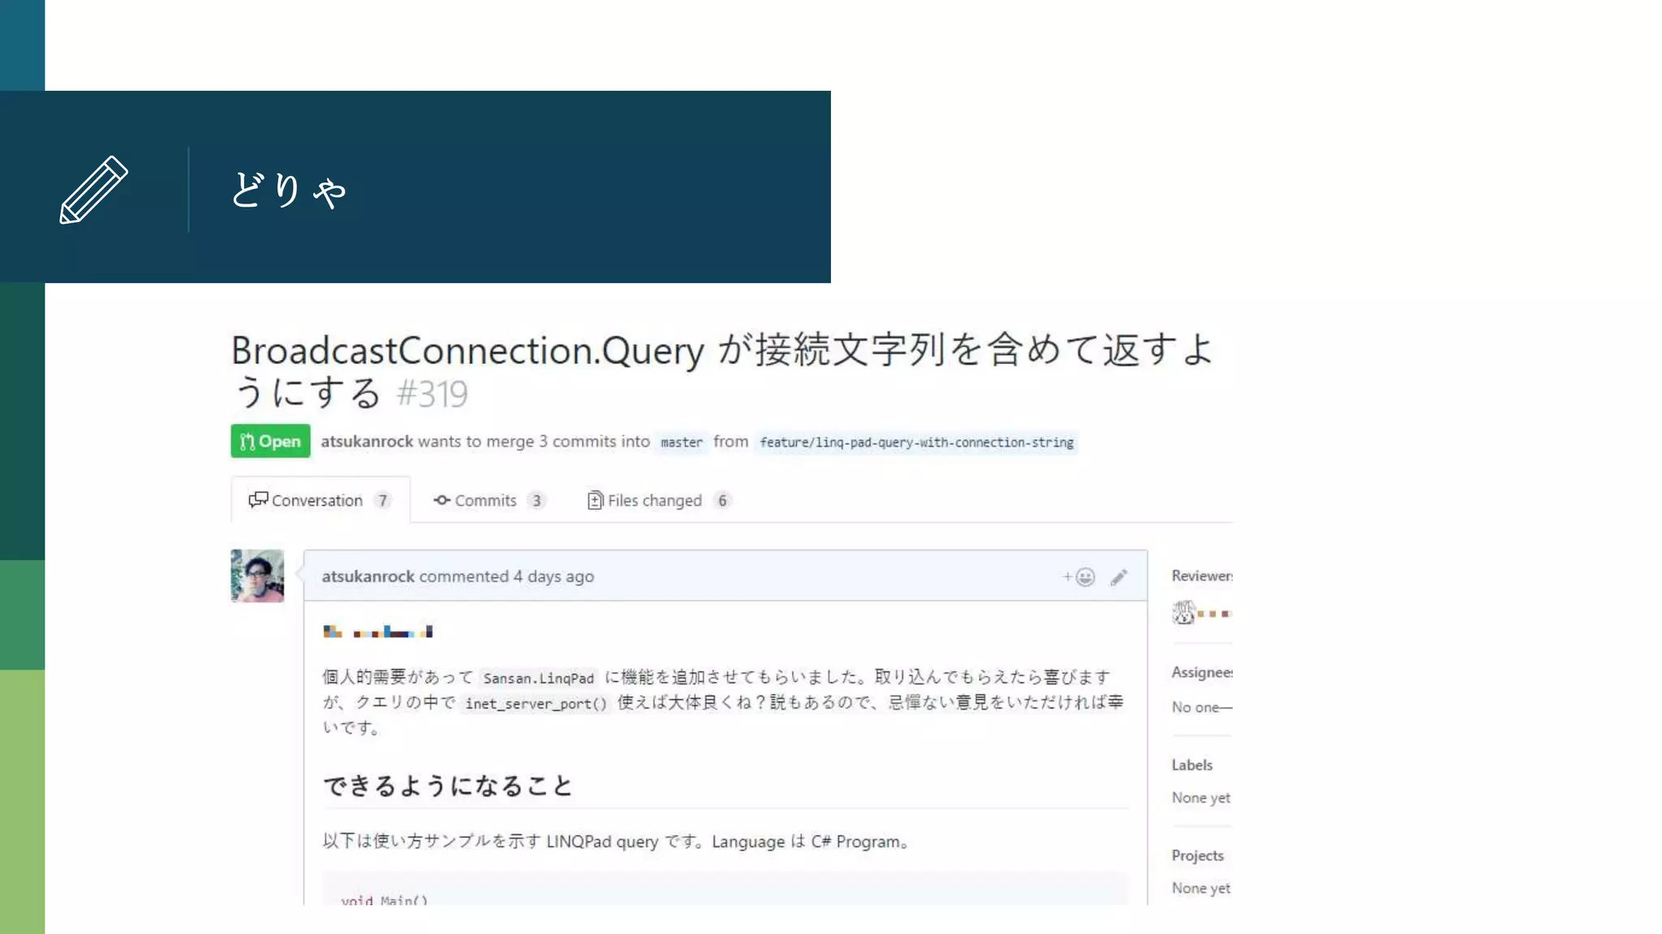Open the Projects sidebar section
The height and width of the screenshot is (934, 1662).
coord(1197,855)
